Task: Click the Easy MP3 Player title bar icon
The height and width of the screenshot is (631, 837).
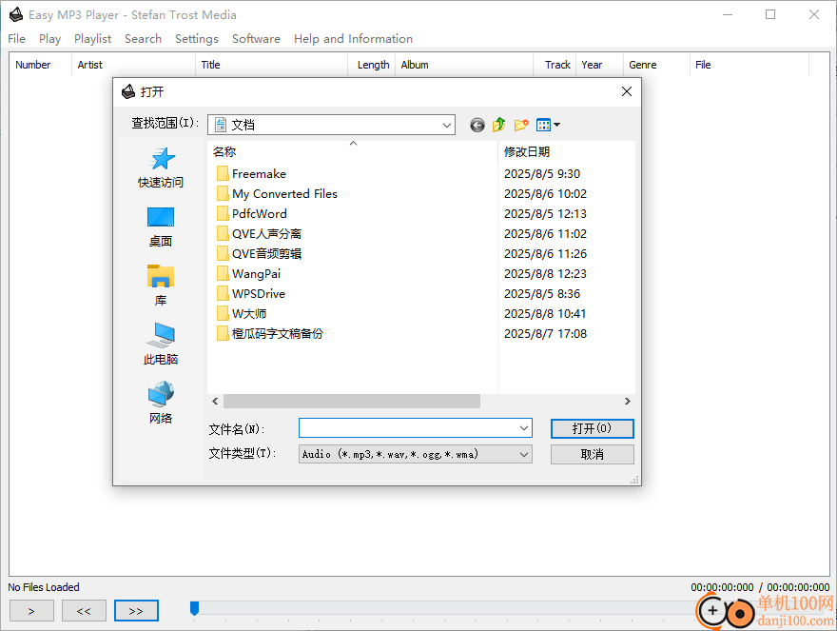Action: (x=16, y=15)
